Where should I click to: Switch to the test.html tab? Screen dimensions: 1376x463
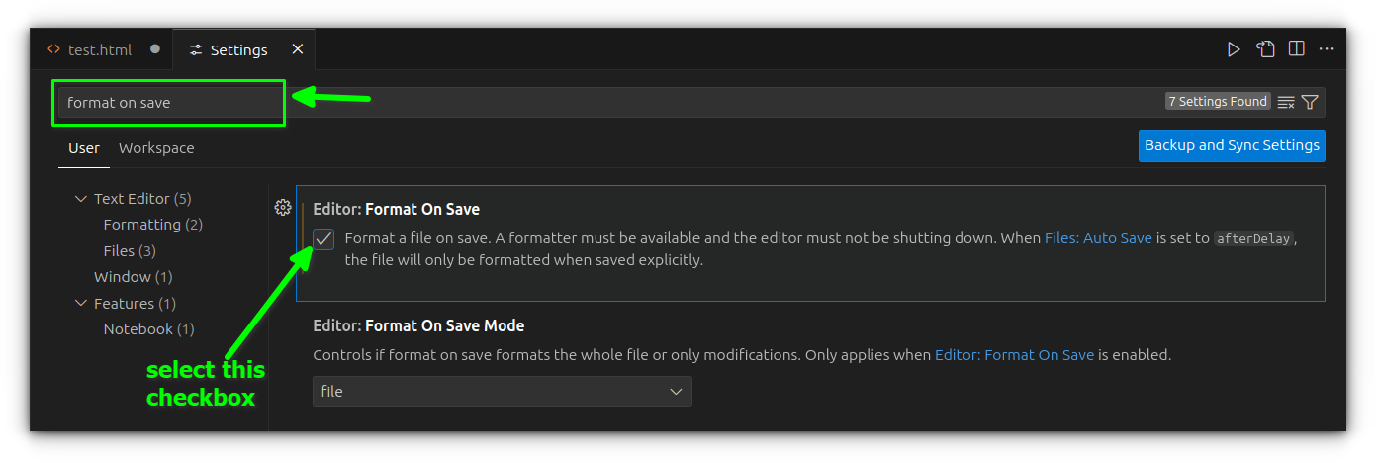(99, 49)
